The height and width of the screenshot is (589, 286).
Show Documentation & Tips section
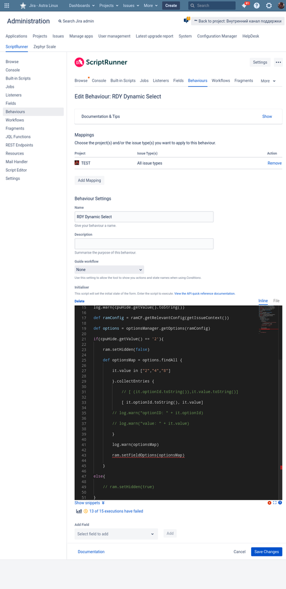267,117
